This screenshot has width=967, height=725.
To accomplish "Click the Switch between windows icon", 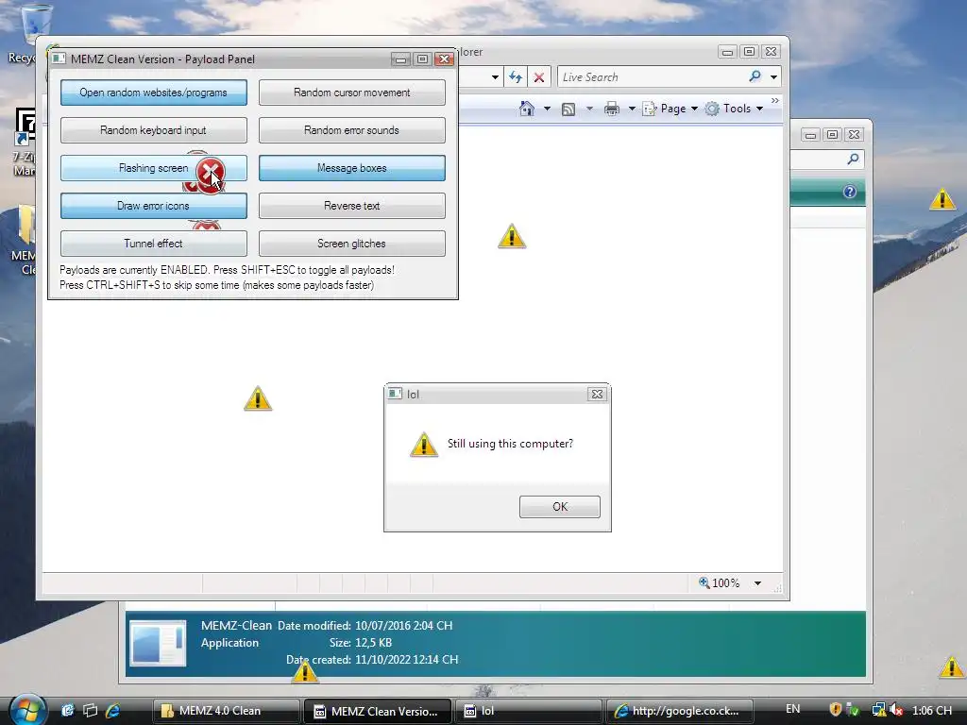I will click(90, 710).
